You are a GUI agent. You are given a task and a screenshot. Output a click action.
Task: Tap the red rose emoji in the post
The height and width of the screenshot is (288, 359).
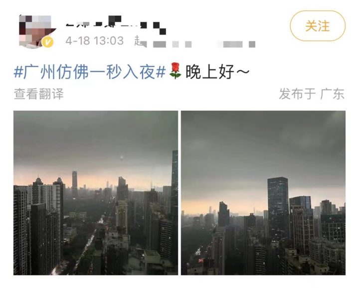tap(176, 71)
